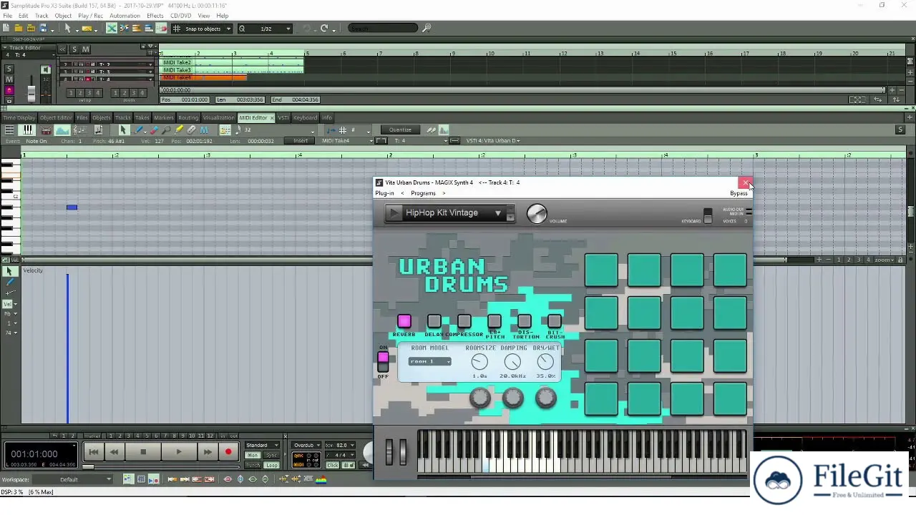Toggle the Loop button in transport

[272, 465]
